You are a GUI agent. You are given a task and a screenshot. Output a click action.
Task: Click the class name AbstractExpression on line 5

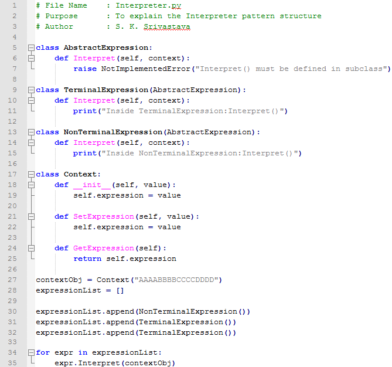pos(106,47)
